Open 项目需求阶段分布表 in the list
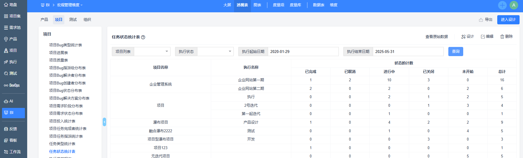 [66, 106]
